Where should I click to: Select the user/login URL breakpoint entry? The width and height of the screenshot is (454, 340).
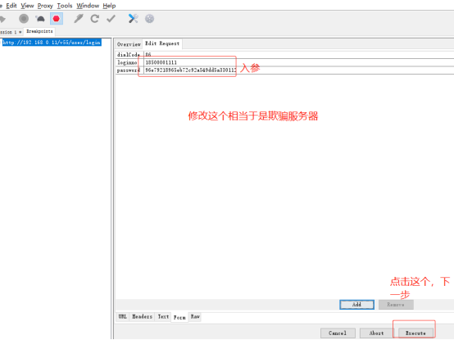click(52, 43)
